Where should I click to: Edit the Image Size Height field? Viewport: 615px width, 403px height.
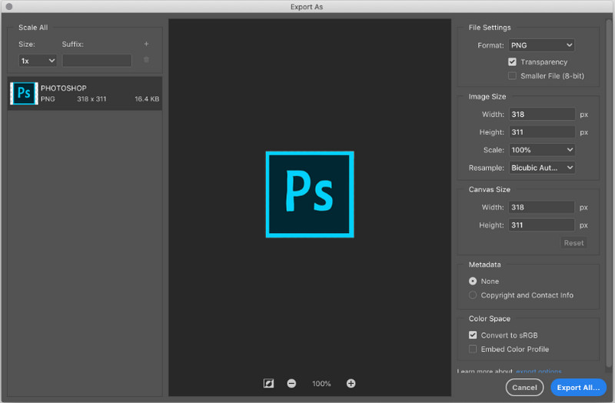542,132
